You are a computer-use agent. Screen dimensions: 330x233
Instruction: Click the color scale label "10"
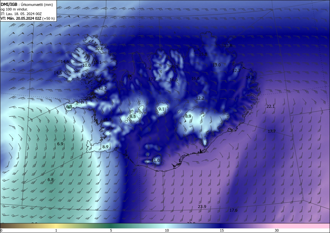pyautogui.click(x=167, y=231)
